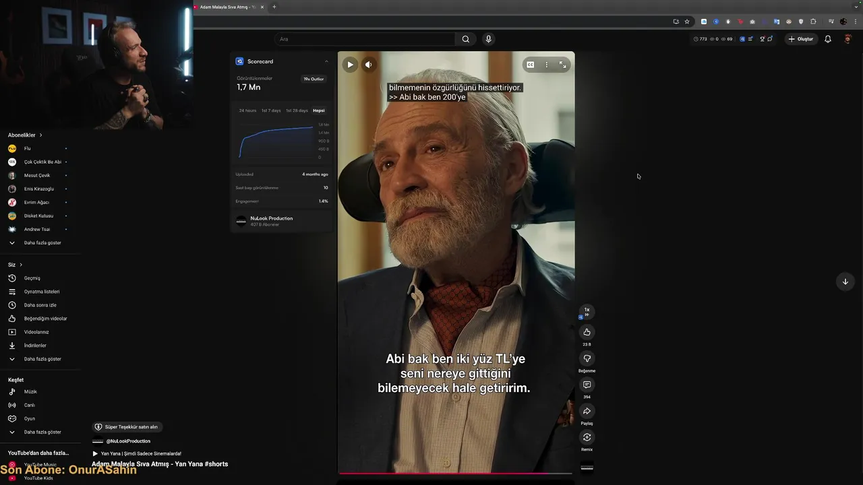The height and width of the screenshot is (485, 863).
Task: Click the YouTube search field
Action: (365, 39)
